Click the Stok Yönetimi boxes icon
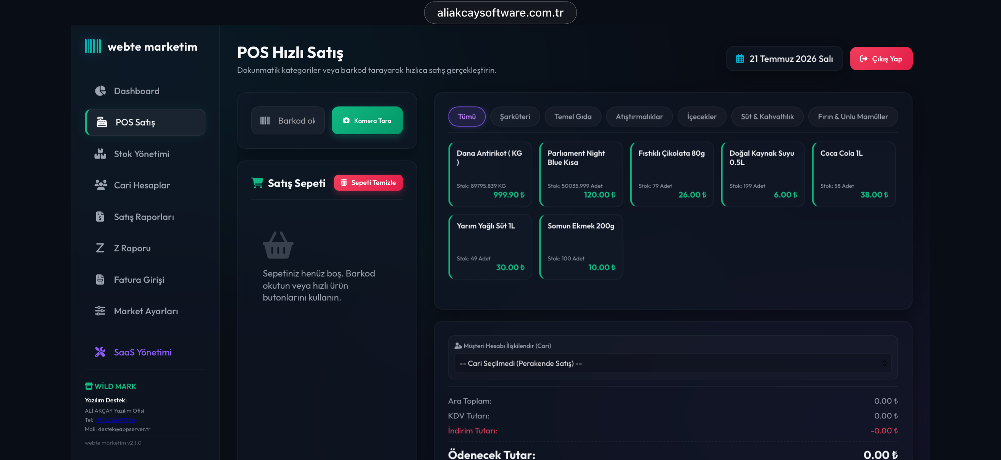 click(x=100, y=154)
